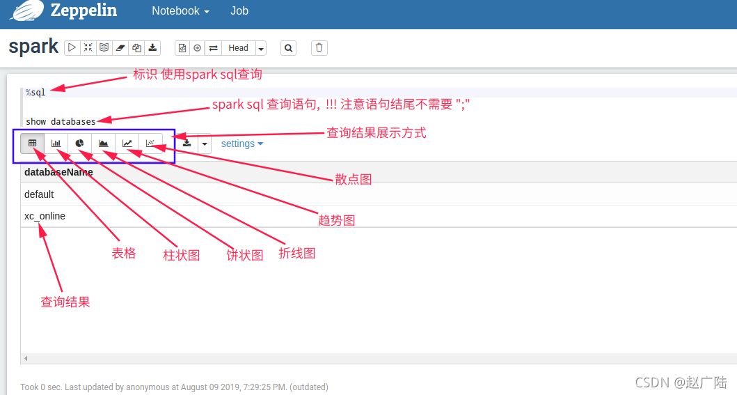Image resolution: width=737 pixels, height=395 pixels.
Task: Compare revisions with arrows icon
Action: tap(214, 48)
